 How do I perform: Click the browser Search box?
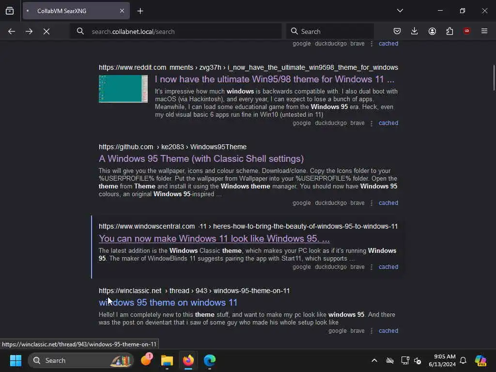pyautogui.click(x=330, y=31)
